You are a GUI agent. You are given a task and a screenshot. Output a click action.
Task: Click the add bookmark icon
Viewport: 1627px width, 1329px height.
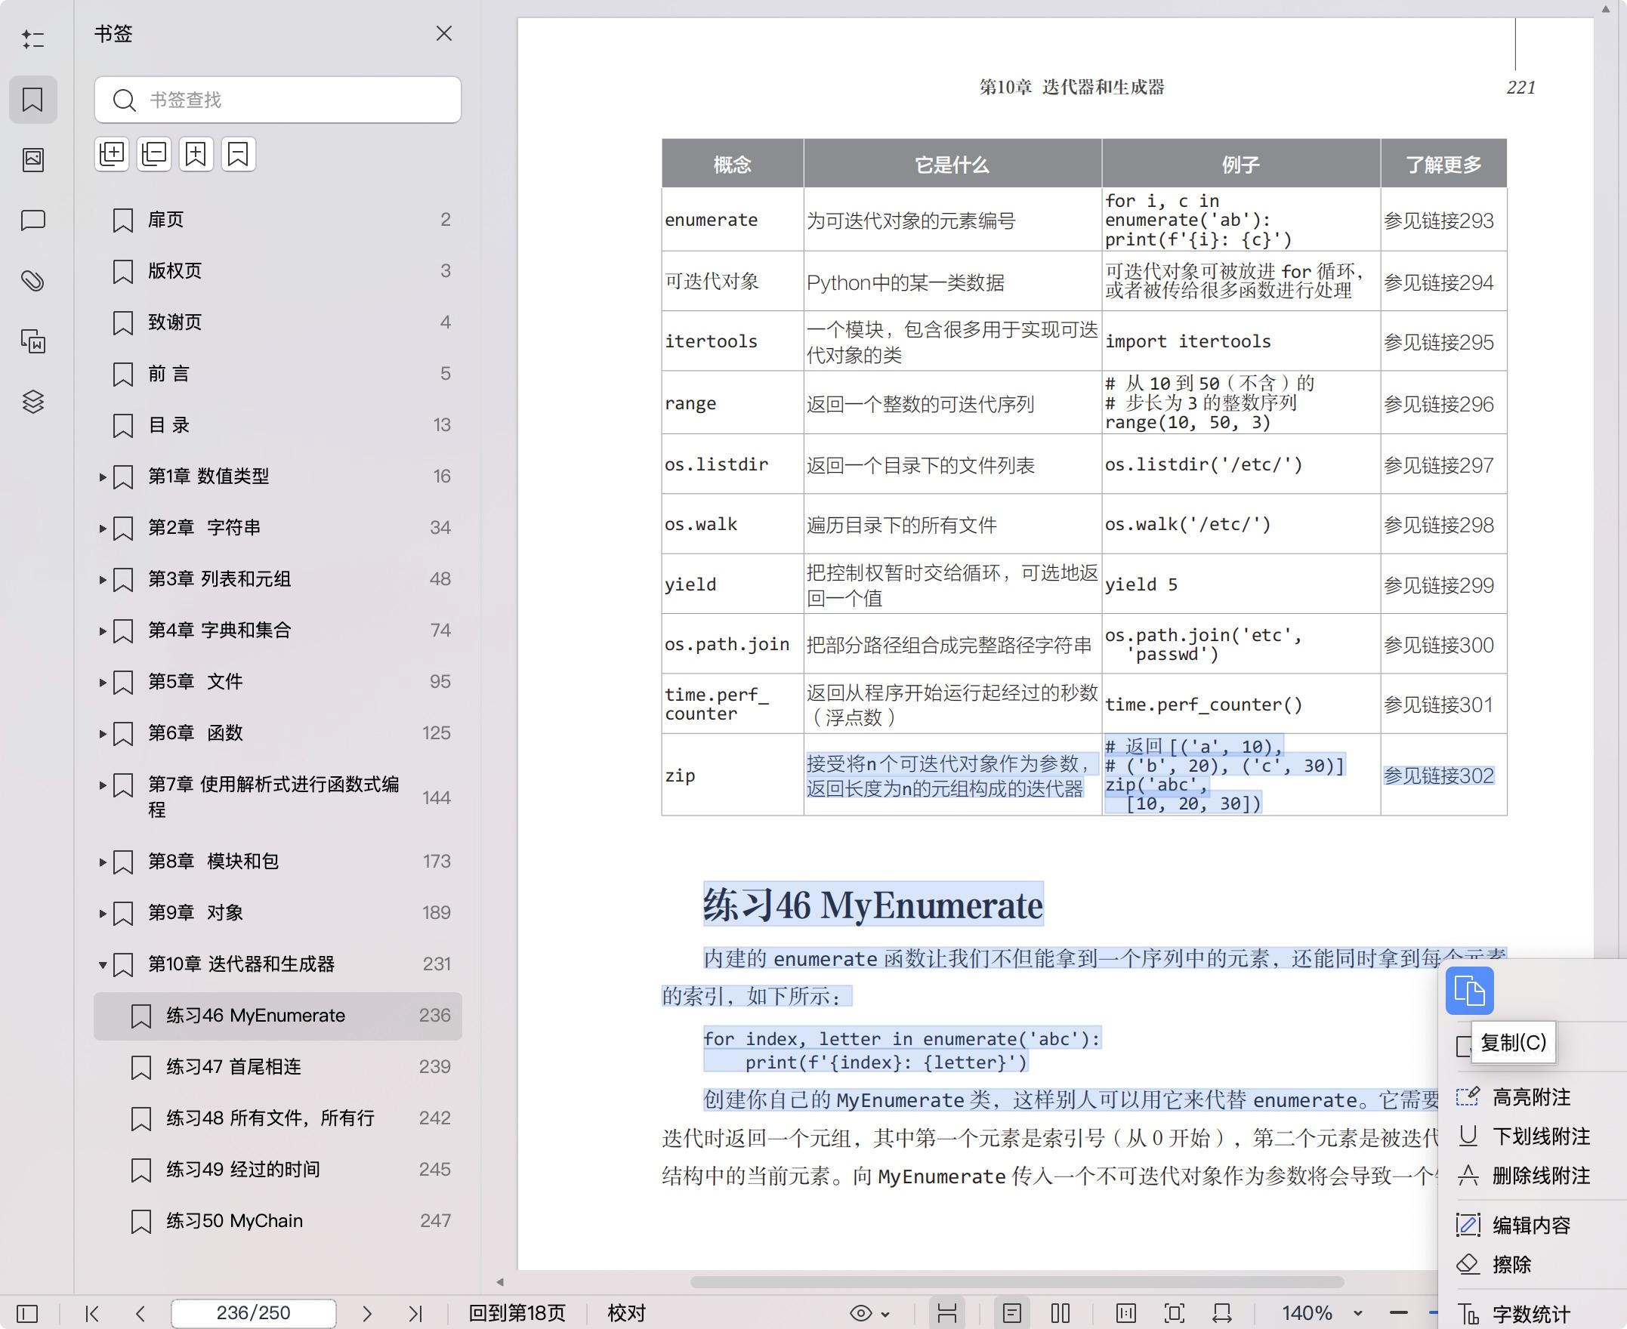[196, 154]
